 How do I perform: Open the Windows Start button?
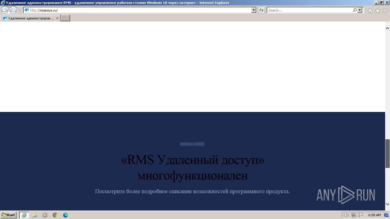(9, 215)
